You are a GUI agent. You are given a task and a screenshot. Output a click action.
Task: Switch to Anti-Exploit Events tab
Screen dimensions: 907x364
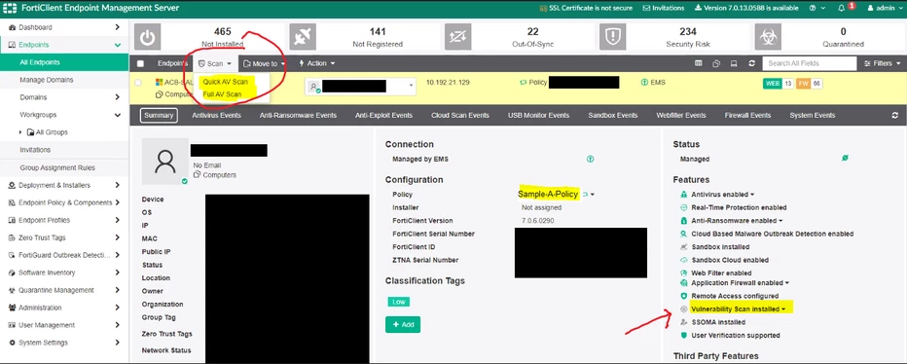(x=383, y=115)
